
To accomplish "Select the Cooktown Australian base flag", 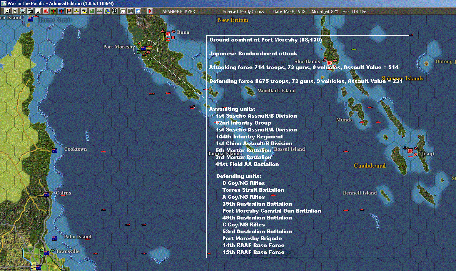I will [x=55, y=150].
